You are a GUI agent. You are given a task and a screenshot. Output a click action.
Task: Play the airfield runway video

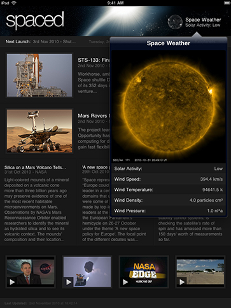(182, 282)
